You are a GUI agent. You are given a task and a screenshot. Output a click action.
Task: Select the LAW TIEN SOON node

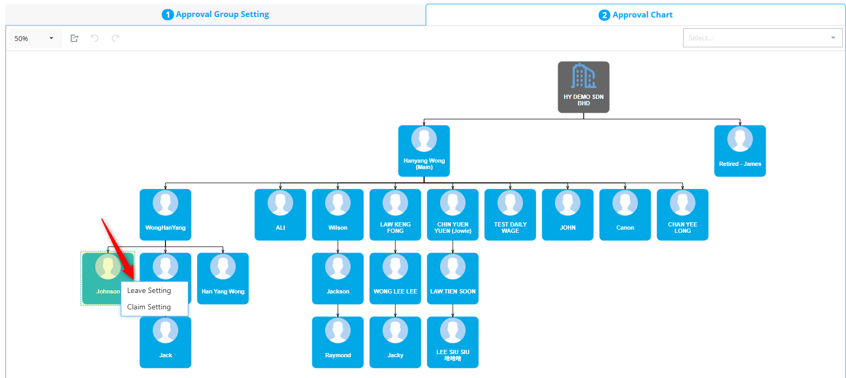[x=453, y=279]
